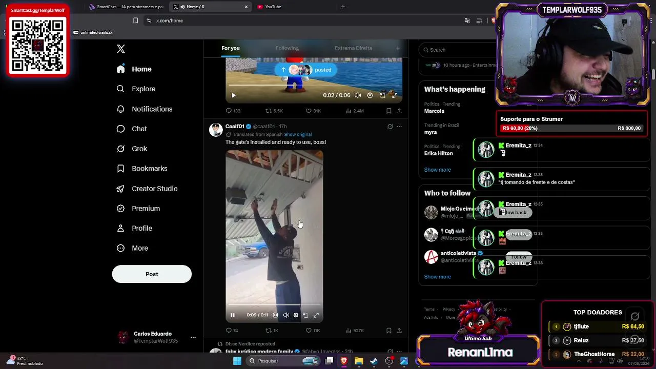
Task: Open the Explore page
Action: click(x=136, y=89)
